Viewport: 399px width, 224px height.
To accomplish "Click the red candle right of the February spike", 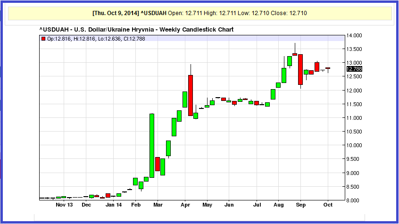I will coord(157,164).
